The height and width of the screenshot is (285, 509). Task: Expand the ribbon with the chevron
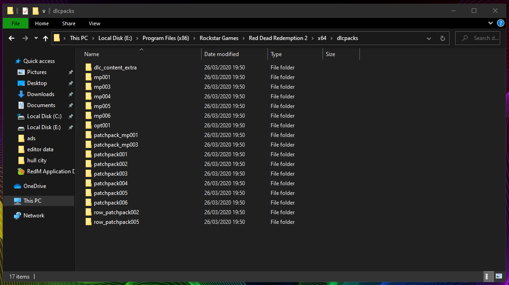click(491, 23)
